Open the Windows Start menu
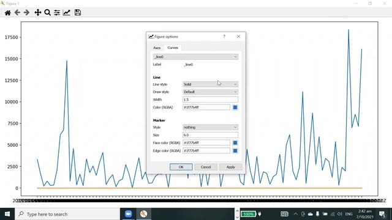This screenshot has width=392, height=220. 7,214
